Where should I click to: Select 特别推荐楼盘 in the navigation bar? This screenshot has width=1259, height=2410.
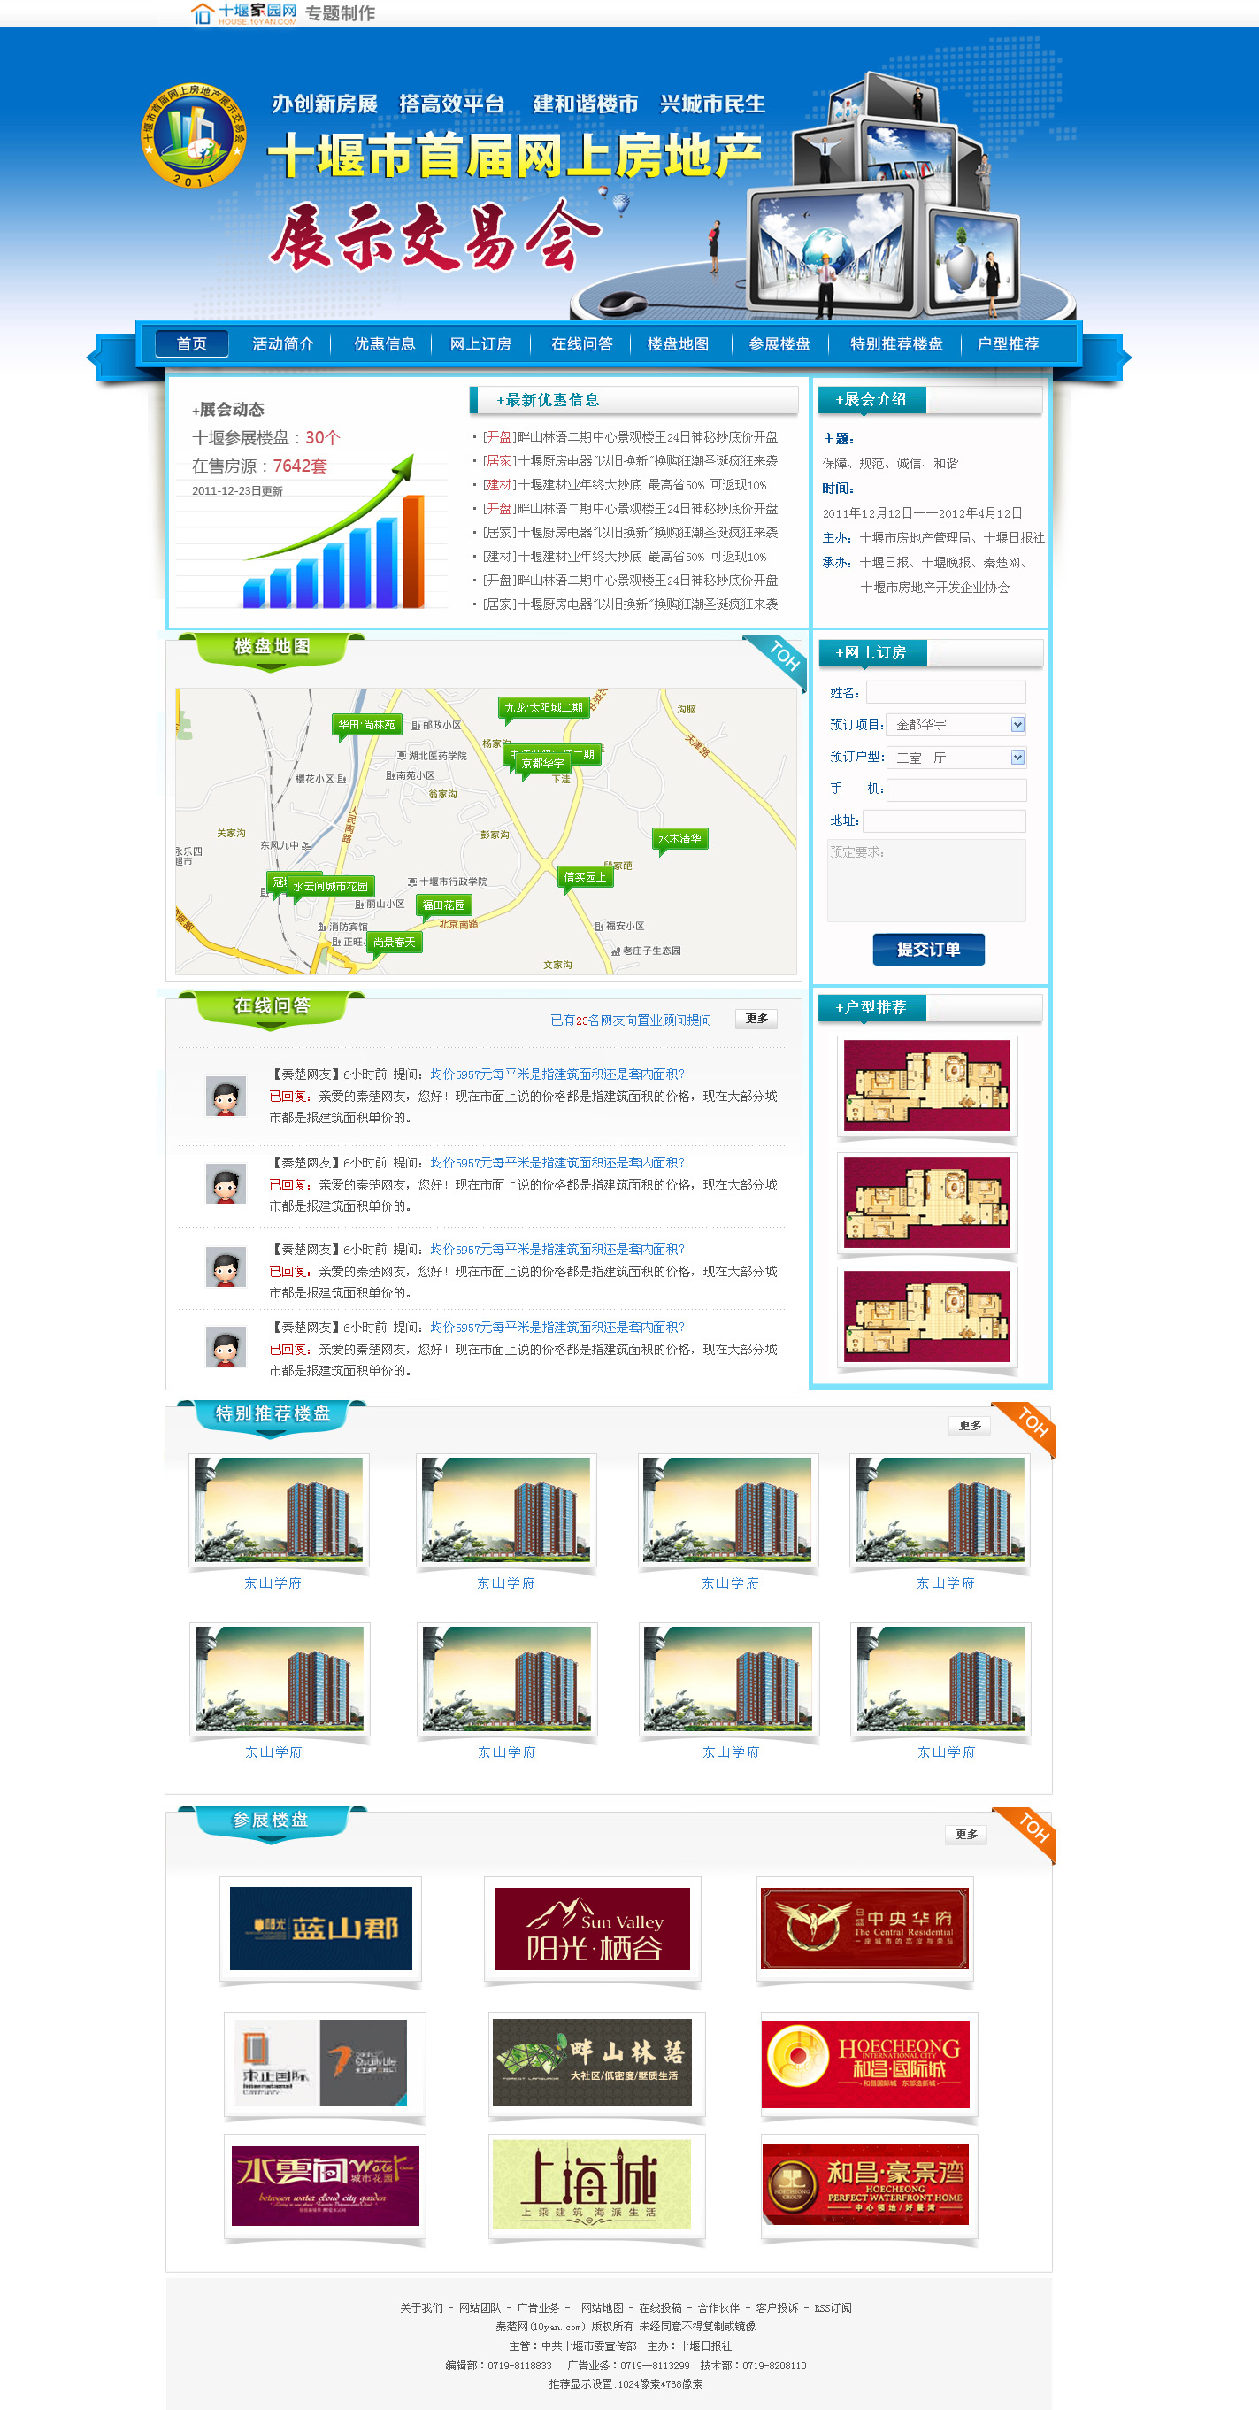[x=896, y=343]
